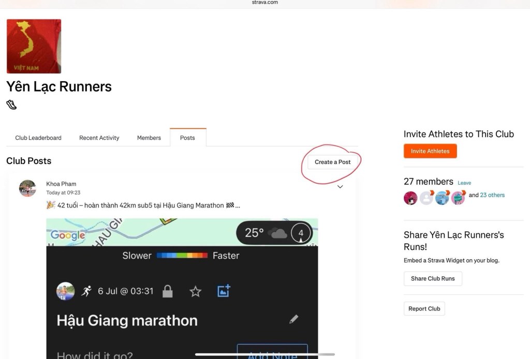Tap the star favorite icon

tap(195, 292)
